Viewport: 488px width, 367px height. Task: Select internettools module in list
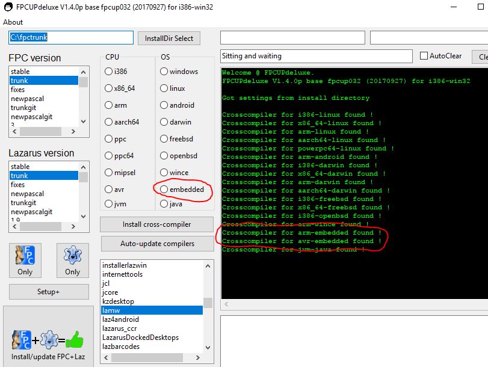click(152, 274)
